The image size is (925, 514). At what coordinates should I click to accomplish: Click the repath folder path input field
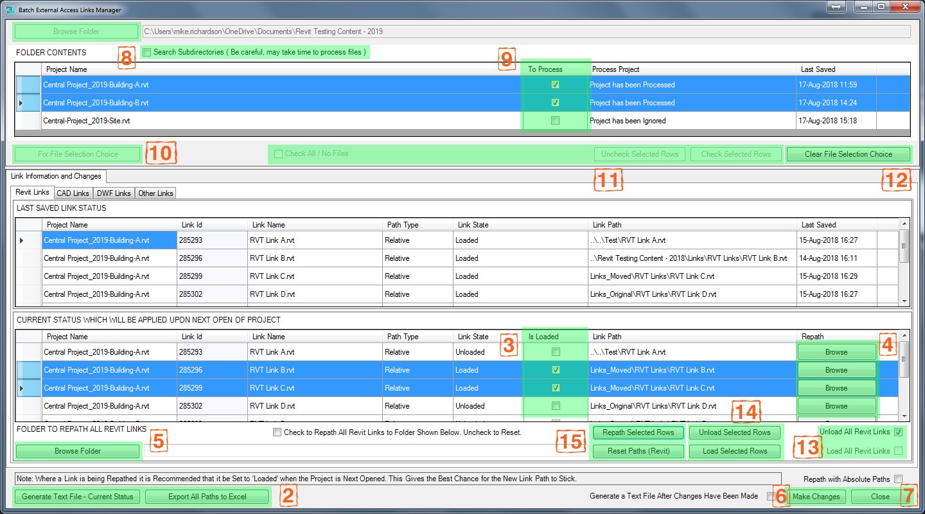point(364,451)
